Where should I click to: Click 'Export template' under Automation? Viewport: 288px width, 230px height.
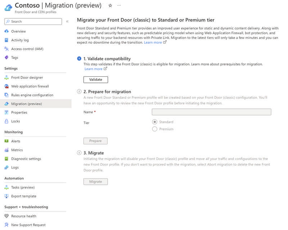pyautogui.click(x=24, y=196)
